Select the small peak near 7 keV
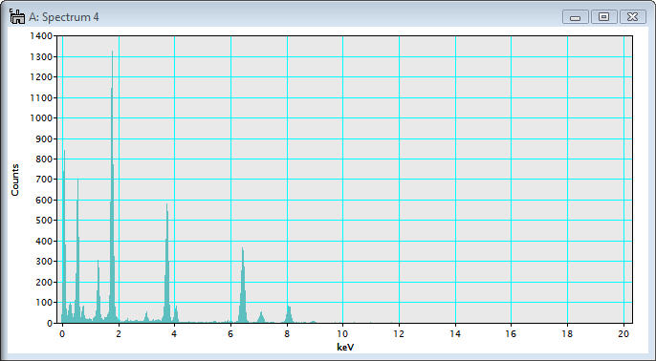The width and height of the screenshot is (656, 361). pyautogui.click(x=261, y=317)
